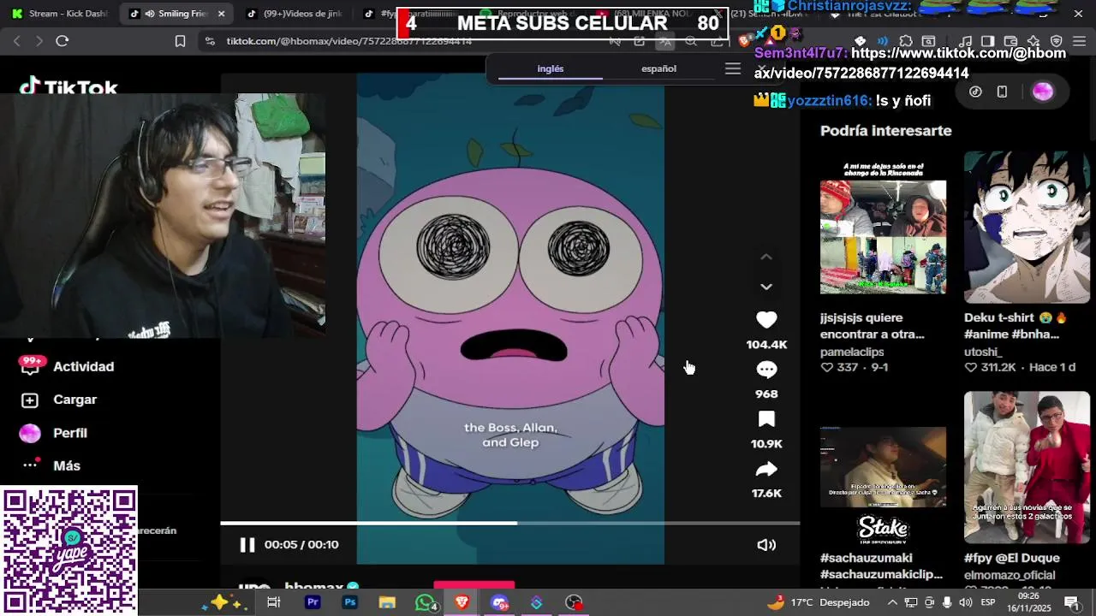Mute the video with the volume icon

[x=766, y=544]
